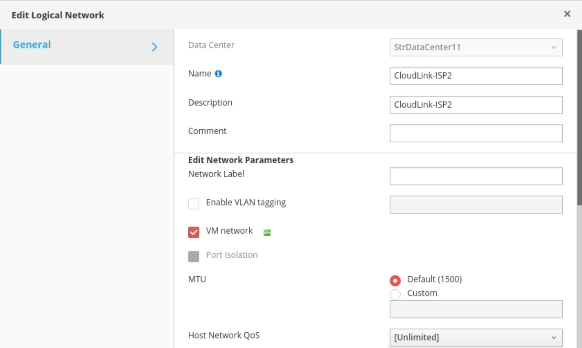Focus the Description input field
The width and height of the screenshot is (582, 348).
pyautogui.click(x=476, y=105)
